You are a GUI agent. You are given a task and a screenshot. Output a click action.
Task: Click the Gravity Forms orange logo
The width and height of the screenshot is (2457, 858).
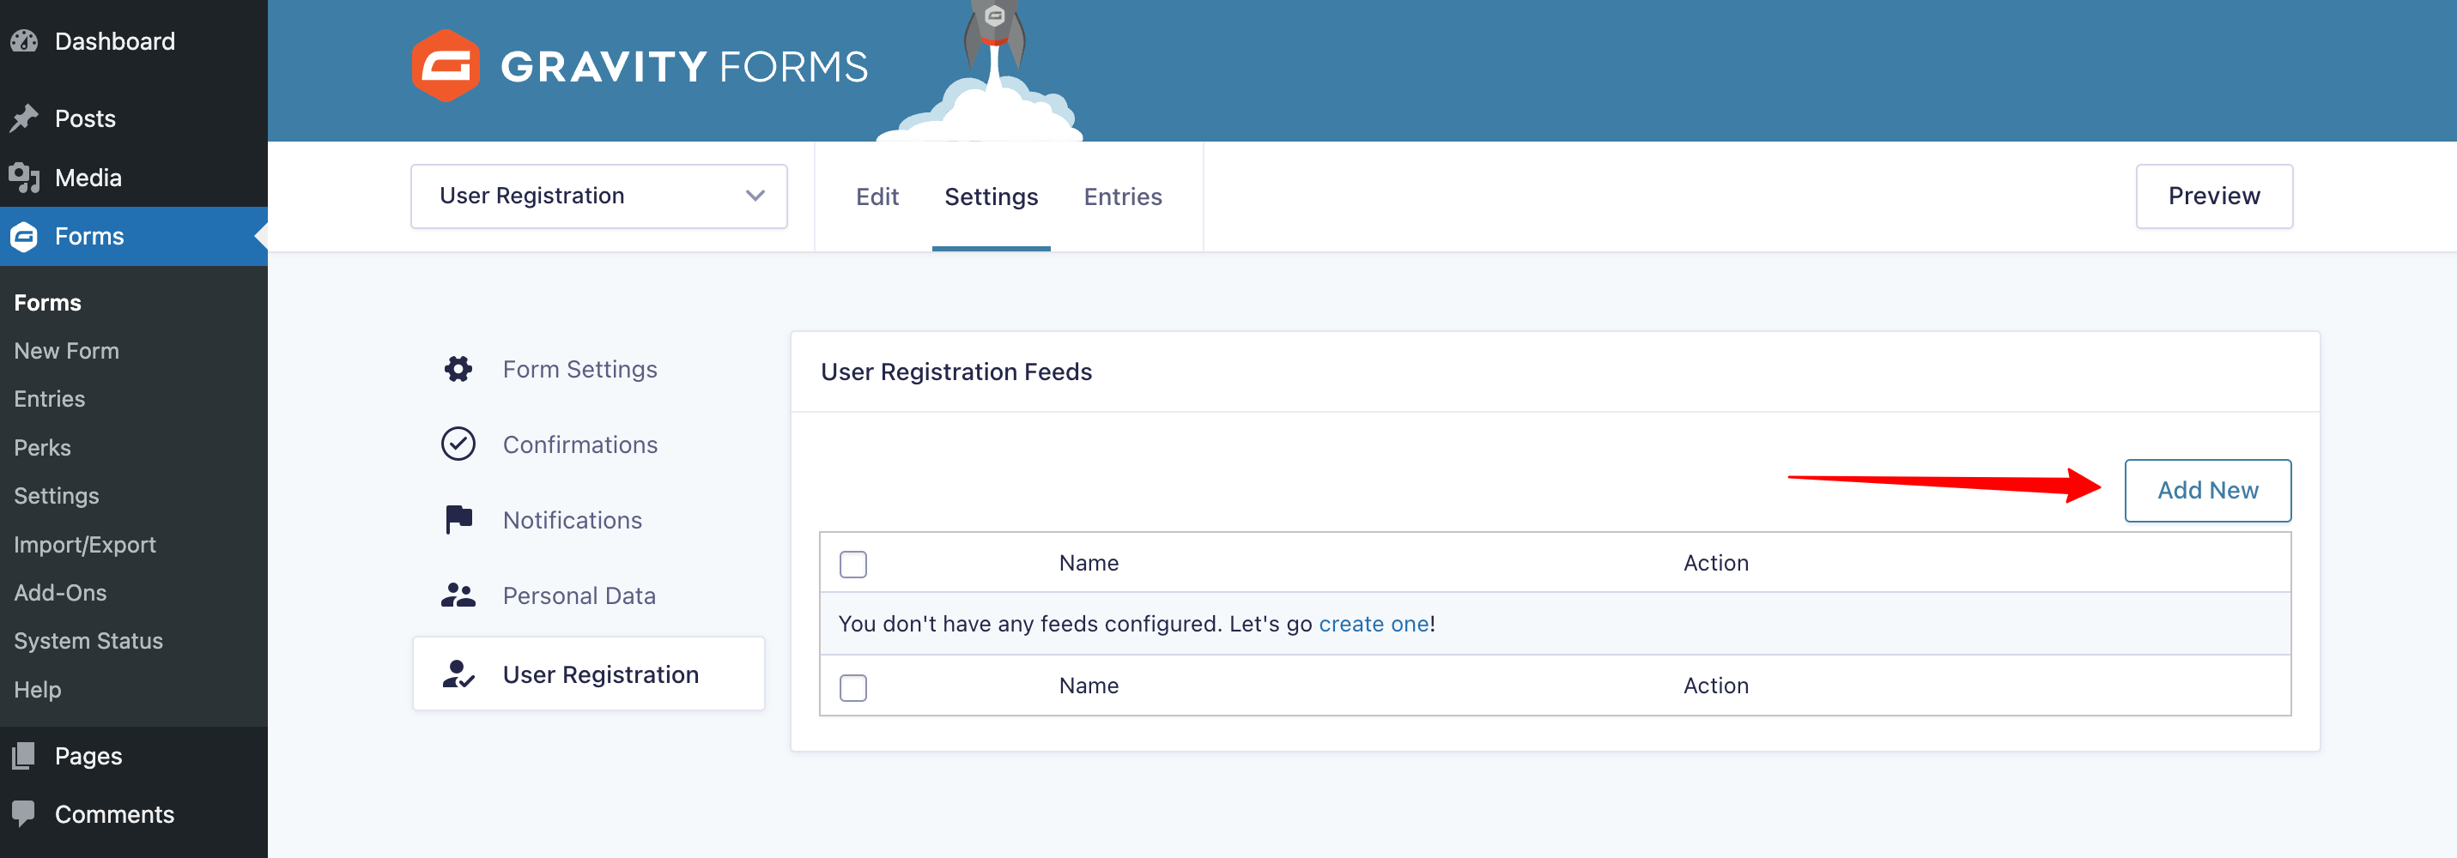[x=446, y=66]
